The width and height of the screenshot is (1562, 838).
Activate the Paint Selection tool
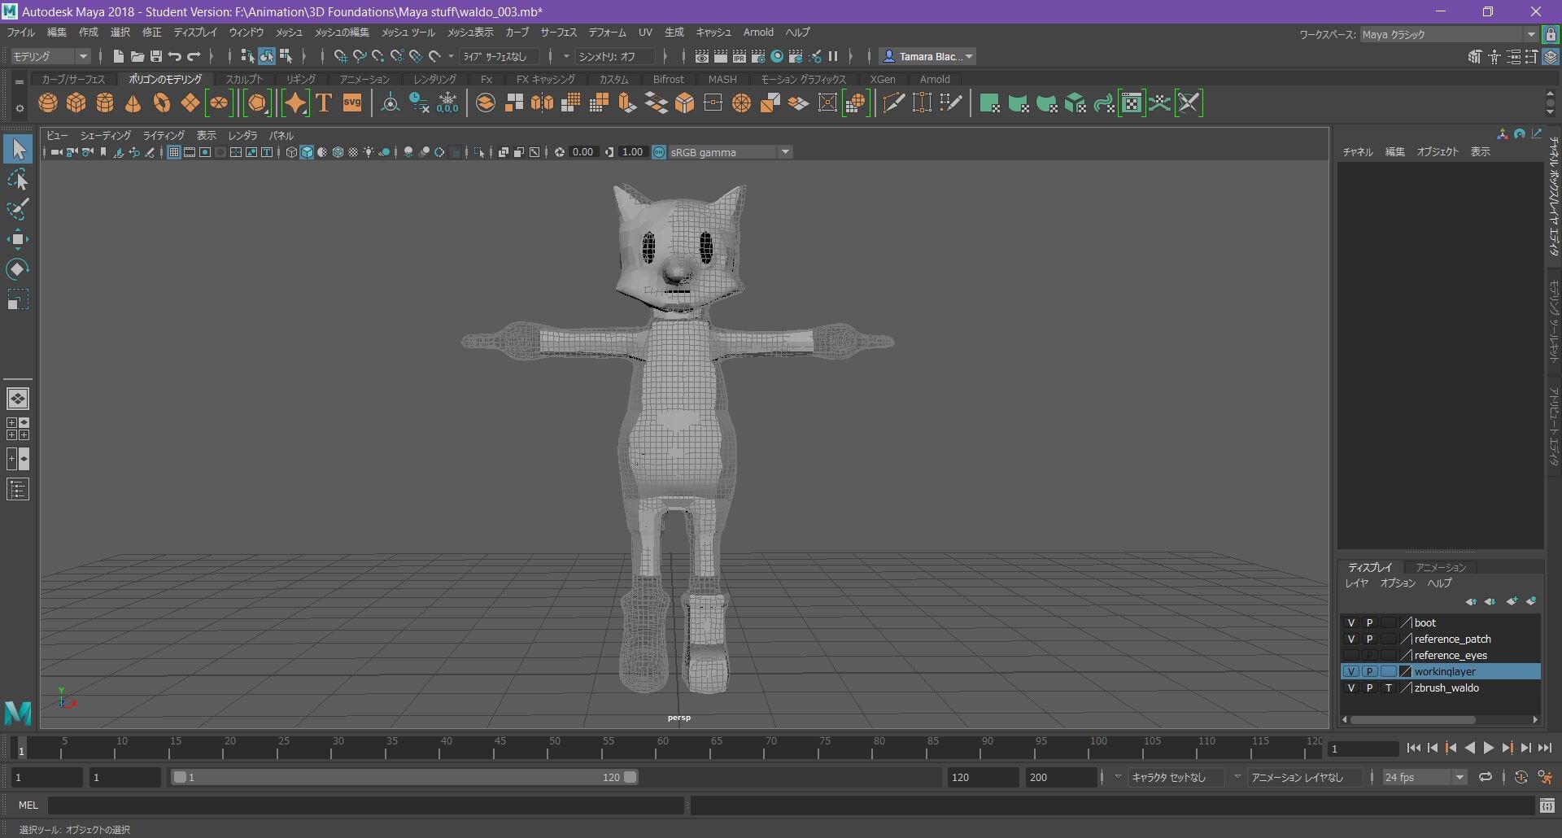click(x=18, y=209)
